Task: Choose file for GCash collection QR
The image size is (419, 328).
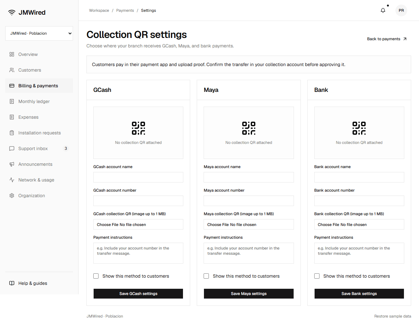Action: tap(138, 224)
